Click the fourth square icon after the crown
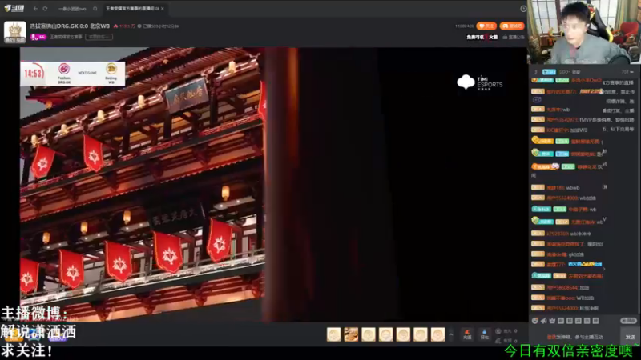 tap(587, 321)
